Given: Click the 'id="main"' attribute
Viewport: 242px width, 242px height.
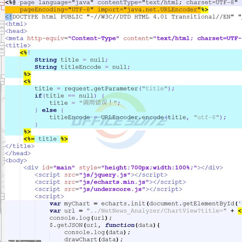Looking at the screenshot, I should pos(59,168).
